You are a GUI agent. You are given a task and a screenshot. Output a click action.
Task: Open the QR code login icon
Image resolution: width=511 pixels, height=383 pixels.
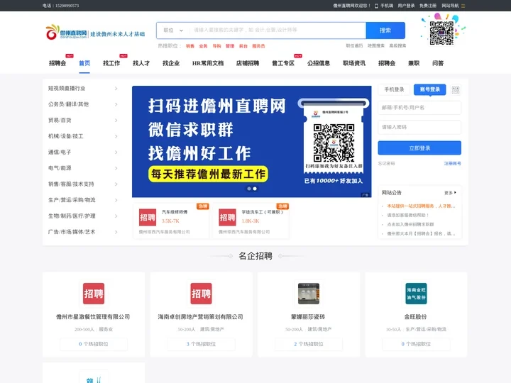tap(456, 90)
